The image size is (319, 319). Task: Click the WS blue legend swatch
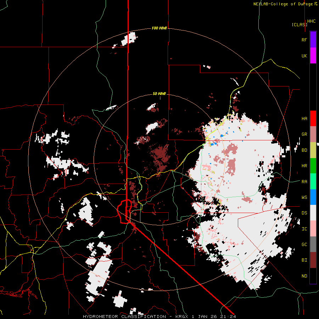313,197
